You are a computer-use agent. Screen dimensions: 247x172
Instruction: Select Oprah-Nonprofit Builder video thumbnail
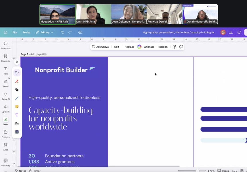200,14
